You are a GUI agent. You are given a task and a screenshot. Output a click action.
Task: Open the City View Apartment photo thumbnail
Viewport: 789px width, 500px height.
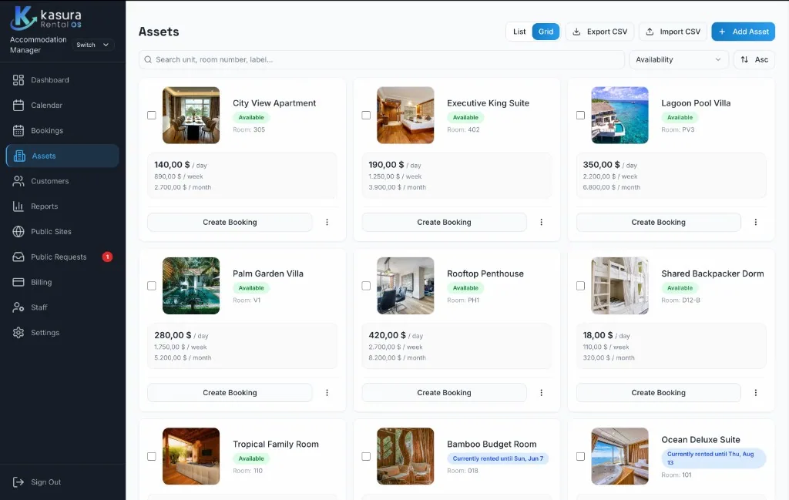pos(191,116)
